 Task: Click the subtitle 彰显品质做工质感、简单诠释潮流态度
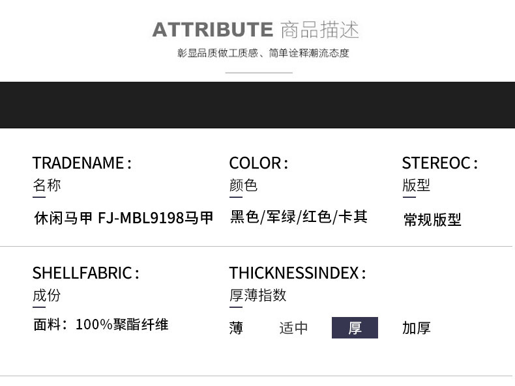pyautogui.click(x=263, y=53)
